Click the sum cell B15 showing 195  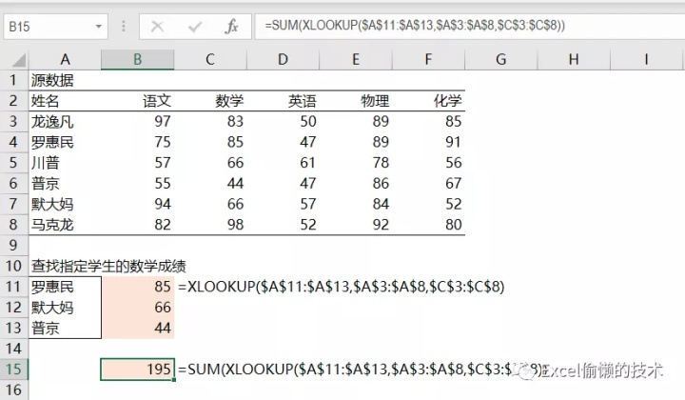point(138,369)
